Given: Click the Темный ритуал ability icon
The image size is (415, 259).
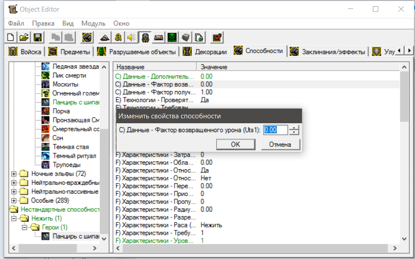Looking at the screenshot, I should pyautogui.click(x=46, y=156).
